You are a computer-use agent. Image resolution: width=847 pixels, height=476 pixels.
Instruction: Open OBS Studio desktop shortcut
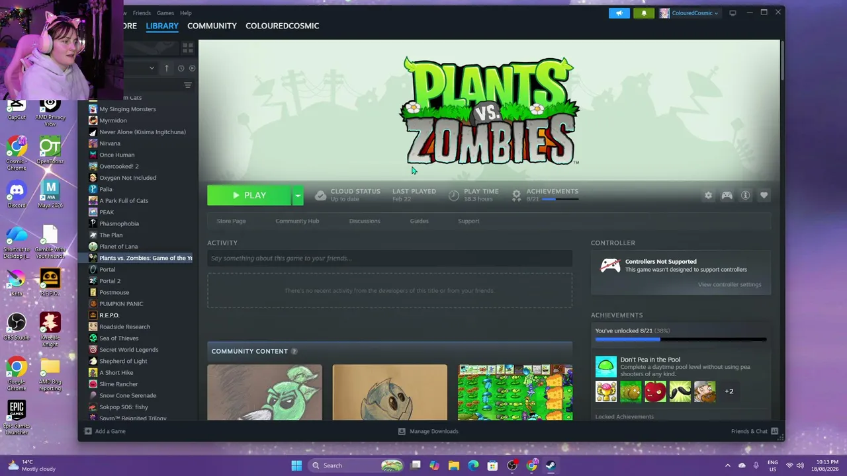(17, 327)
